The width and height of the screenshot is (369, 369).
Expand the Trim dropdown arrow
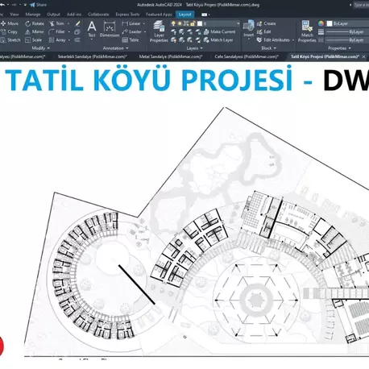point(68,23)
